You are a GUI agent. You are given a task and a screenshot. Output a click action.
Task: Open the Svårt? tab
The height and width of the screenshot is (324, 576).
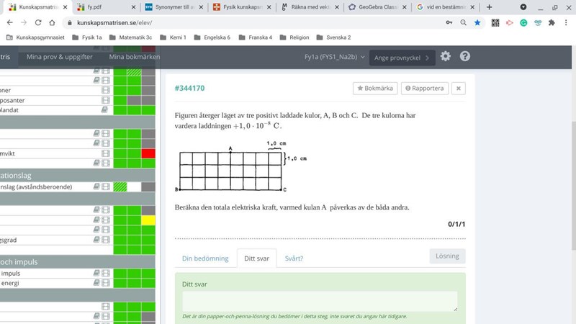[x=294, y=258]
